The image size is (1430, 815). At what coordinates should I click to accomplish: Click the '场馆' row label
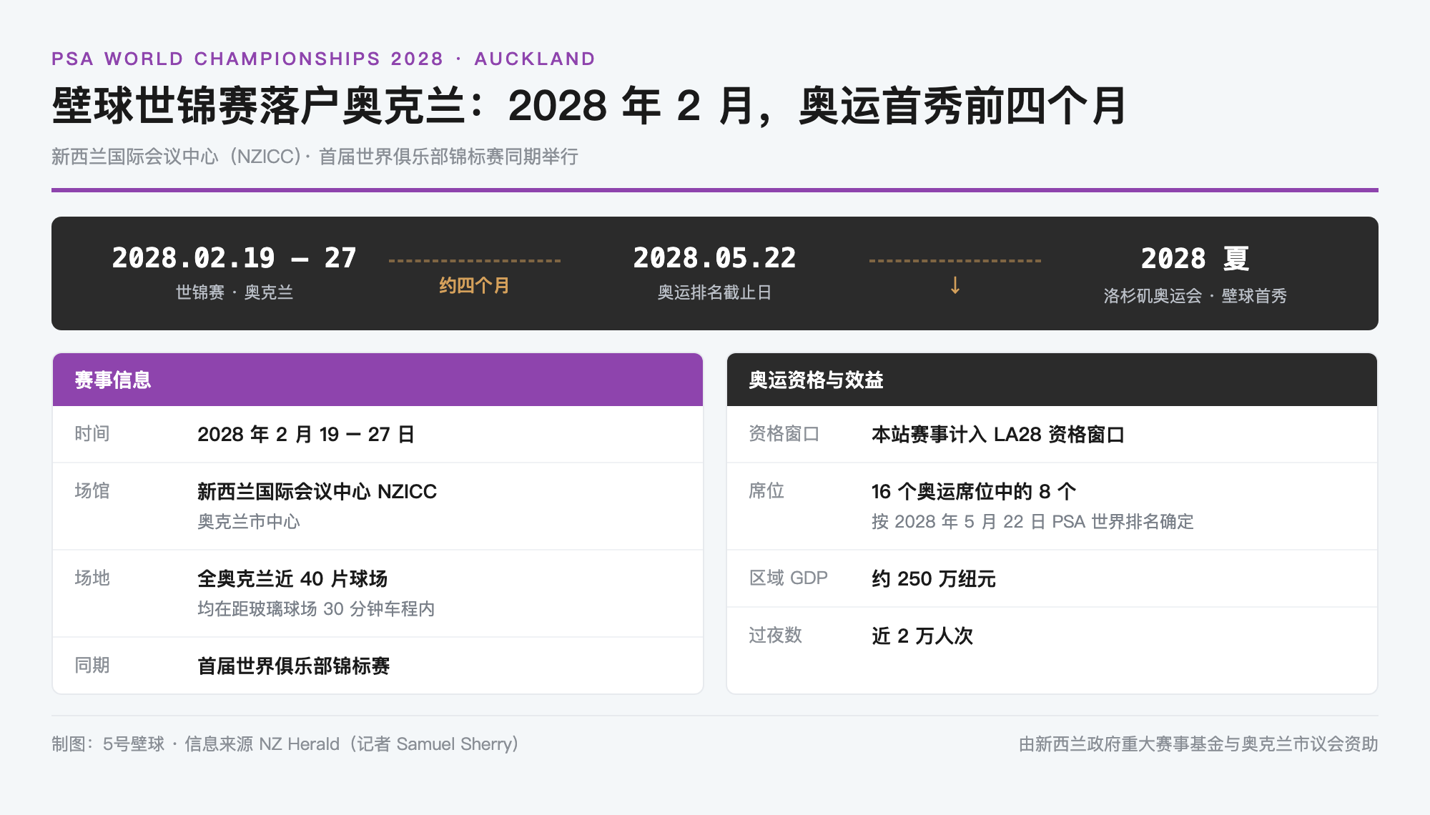92,491
